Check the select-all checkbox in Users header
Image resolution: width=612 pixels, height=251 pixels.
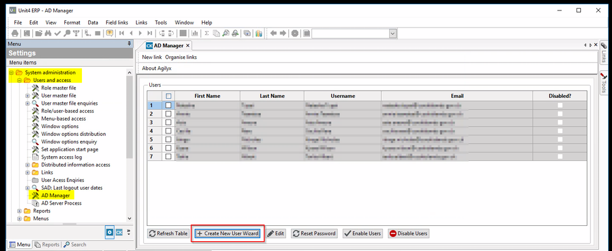[169, 96]
